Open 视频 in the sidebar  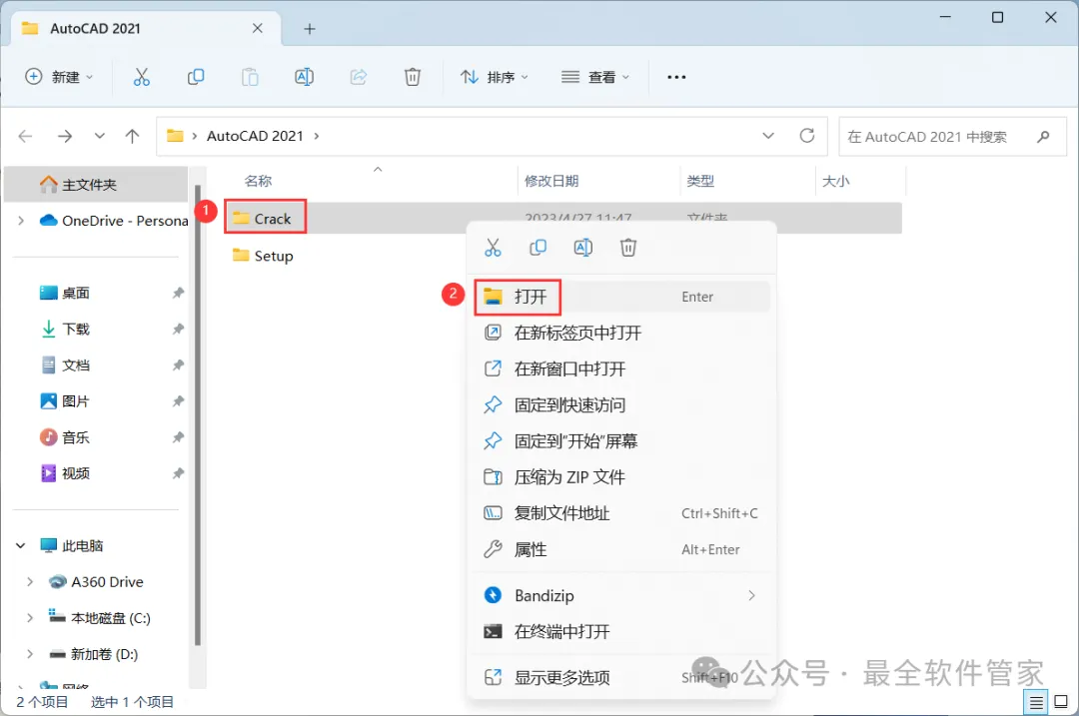pos(75,473)
